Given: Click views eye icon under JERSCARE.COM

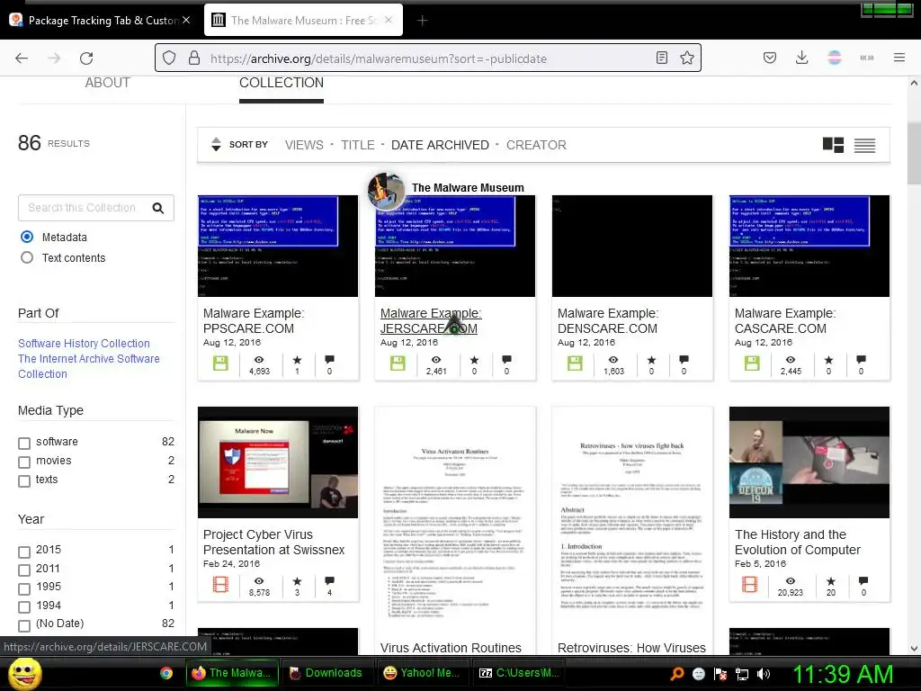Looking at the screenshot, I should pyautogui.click(x=436, y=360).
